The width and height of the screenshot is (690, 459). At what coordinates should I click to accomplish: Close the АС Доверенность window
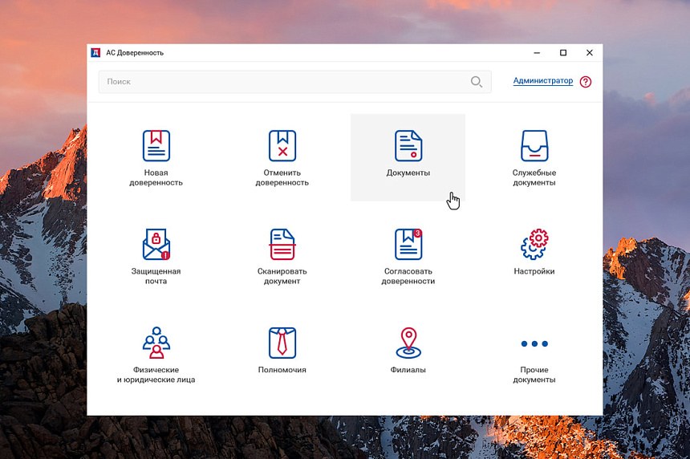click(590, 53)
